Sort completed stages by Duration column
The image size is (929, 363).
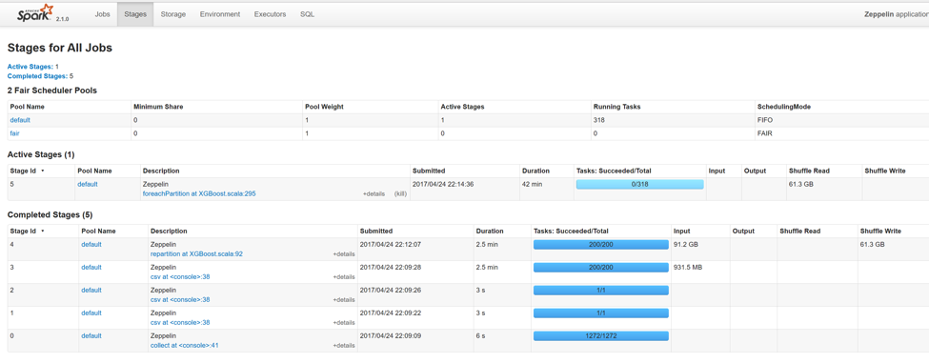(490, 231)
